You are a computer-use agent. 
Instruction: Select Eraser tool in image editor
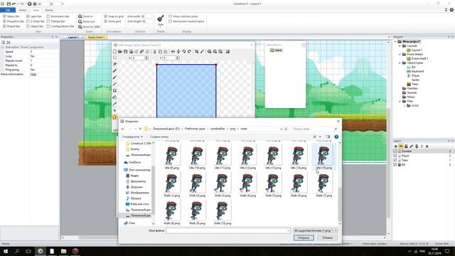115,64
